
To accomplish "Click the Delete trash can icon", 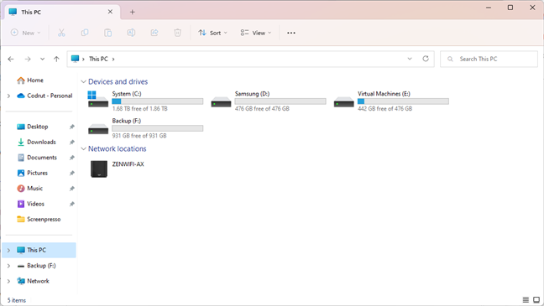I will coord(177,33).
